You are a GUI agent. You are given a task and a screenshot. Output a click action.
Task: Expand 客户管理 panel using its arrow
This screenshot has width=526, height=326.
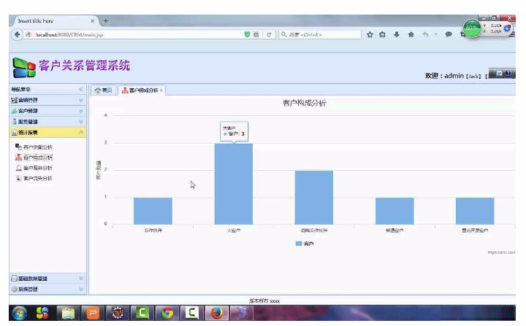click(x=81, y=111)
